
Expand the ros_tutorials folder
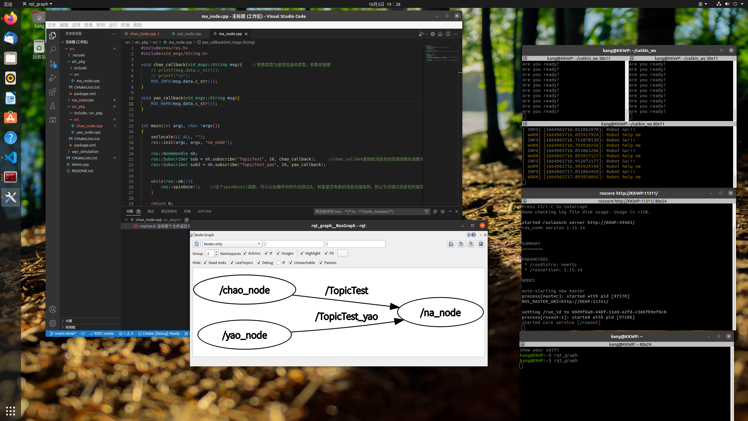tap(90, 100)
